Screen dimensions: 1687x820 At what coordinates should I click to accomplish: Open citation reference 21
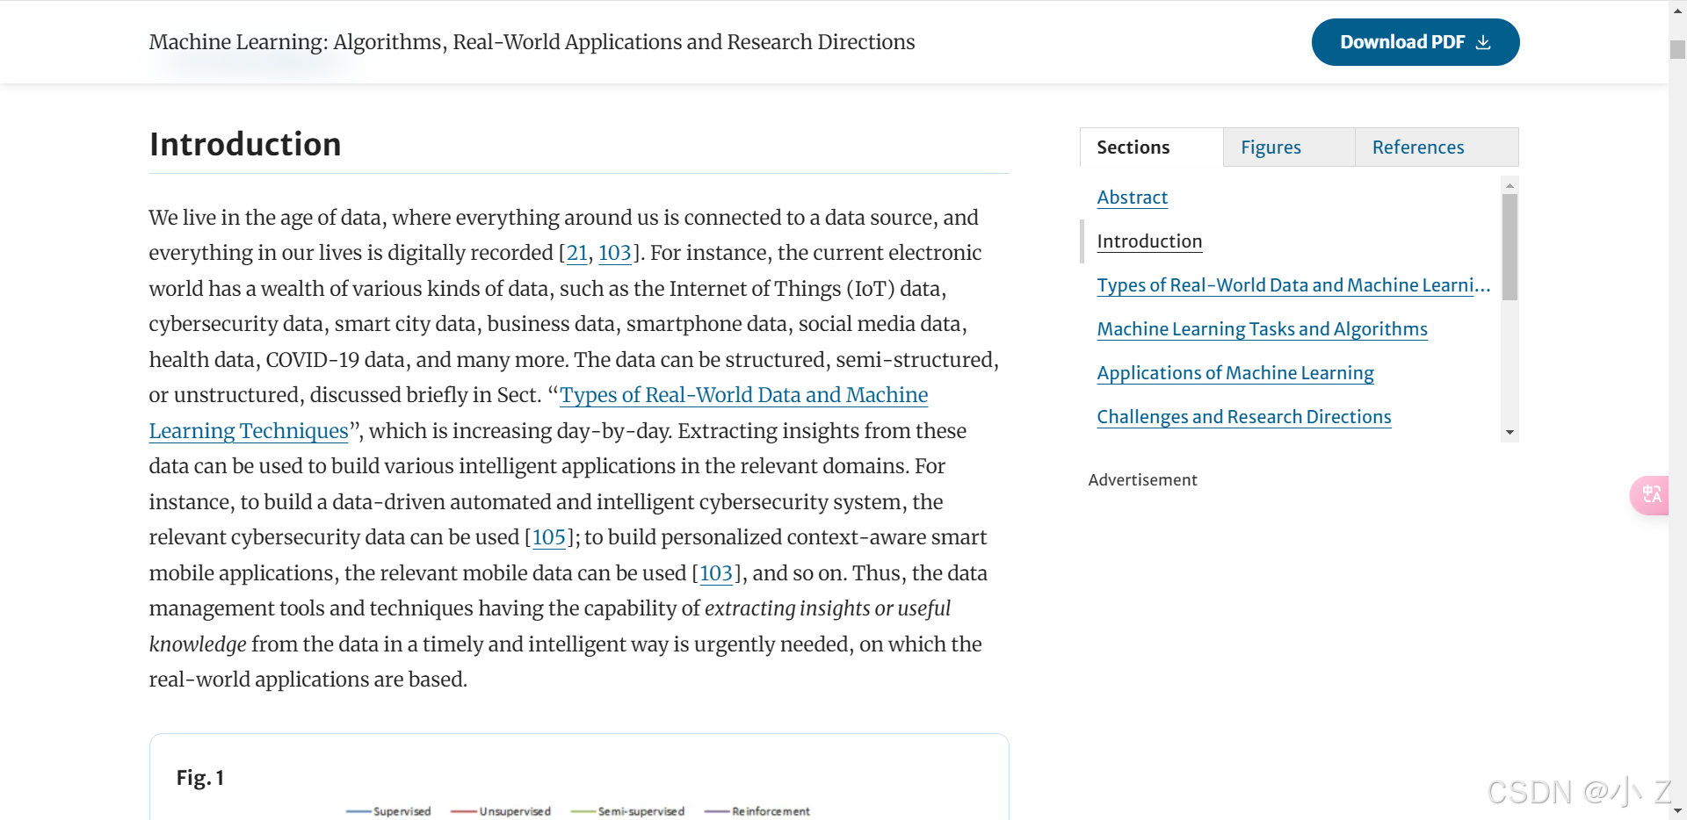[x=576, y=253]
